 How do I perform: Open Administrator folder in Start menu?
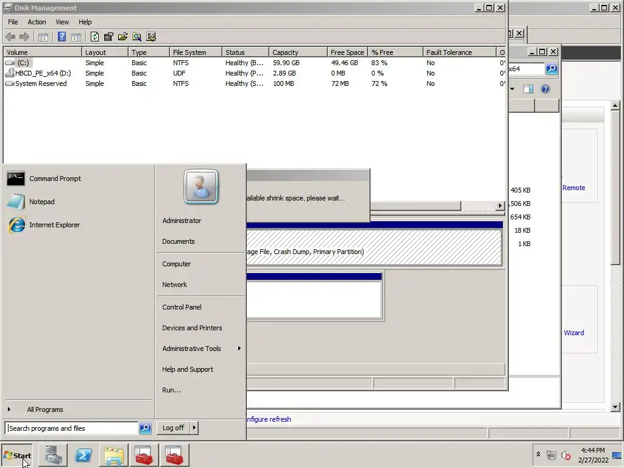pyautogui.click(x=182, y=221)
